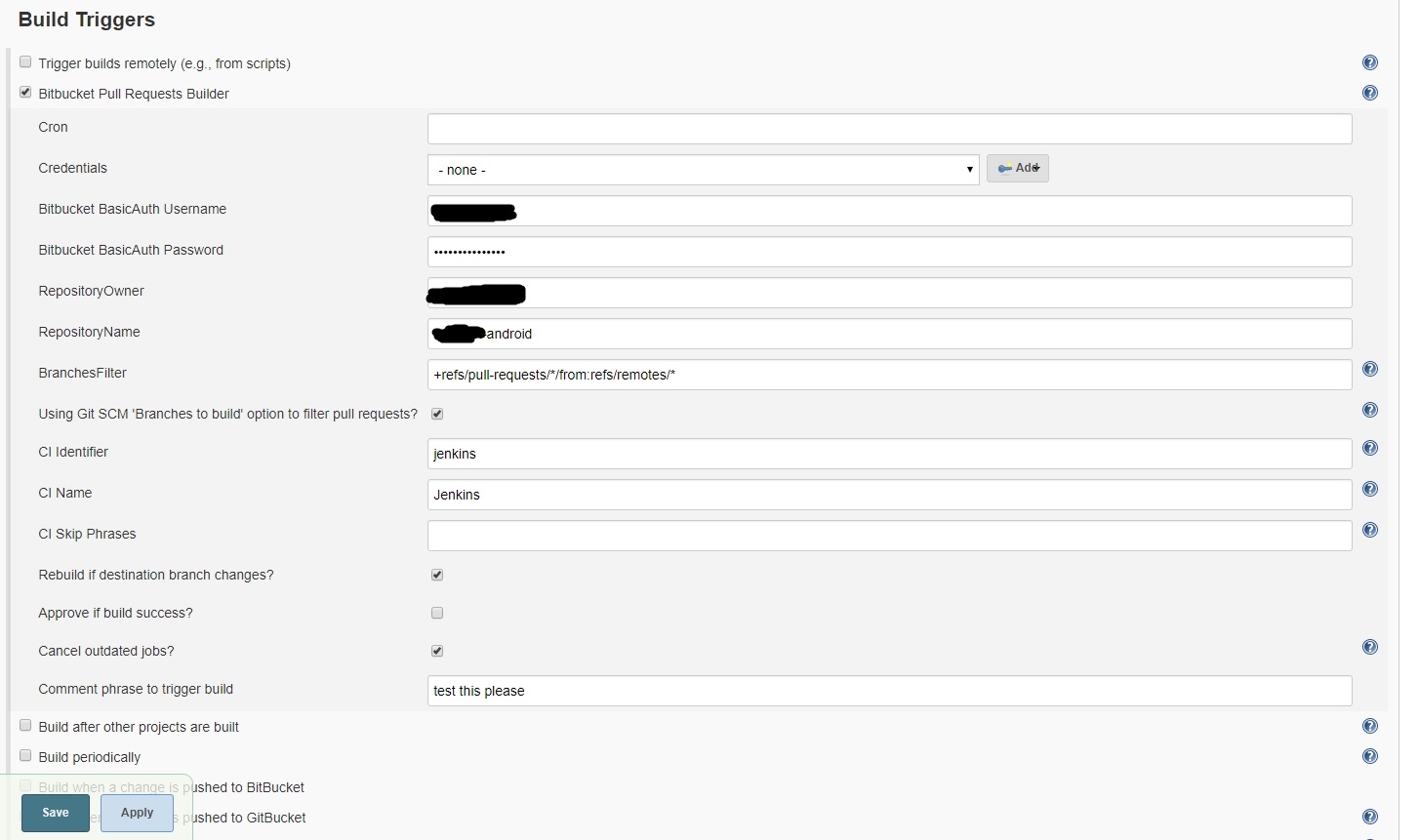Show help for BranchesFilter field
Screen dimensions: 1420x840
[x=1369, y=370]
